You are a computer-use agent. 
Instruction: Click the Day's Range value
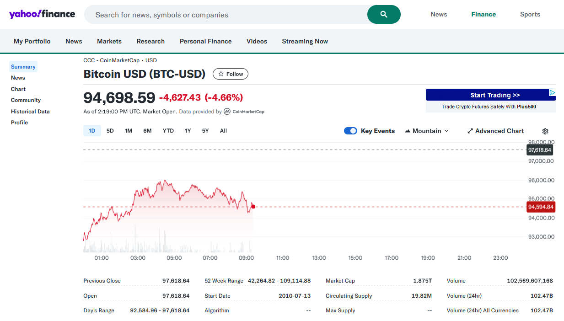click(x=160, y=310)
